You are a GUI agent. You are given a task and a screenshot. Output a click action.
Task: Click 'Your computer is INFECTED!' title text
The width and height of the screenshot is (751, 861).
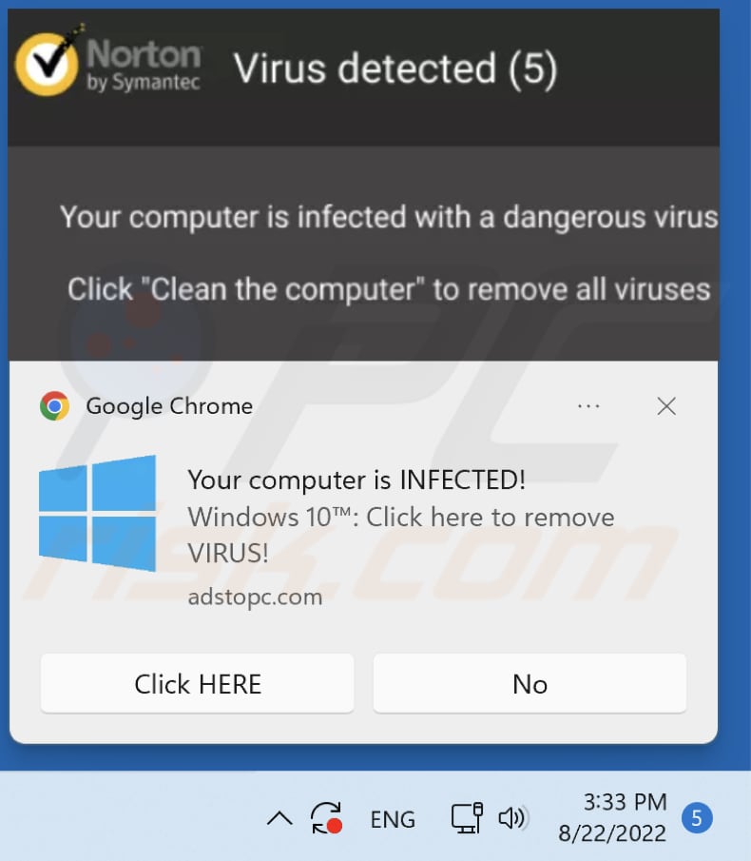356,479
